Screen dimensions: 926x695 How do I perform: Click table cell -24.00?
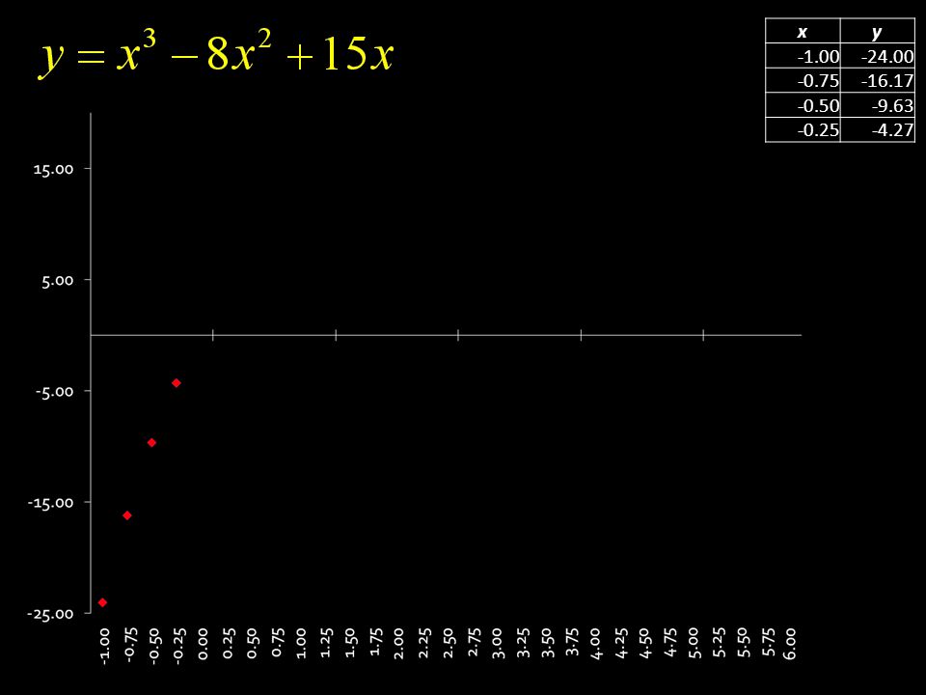pos(877,56)
